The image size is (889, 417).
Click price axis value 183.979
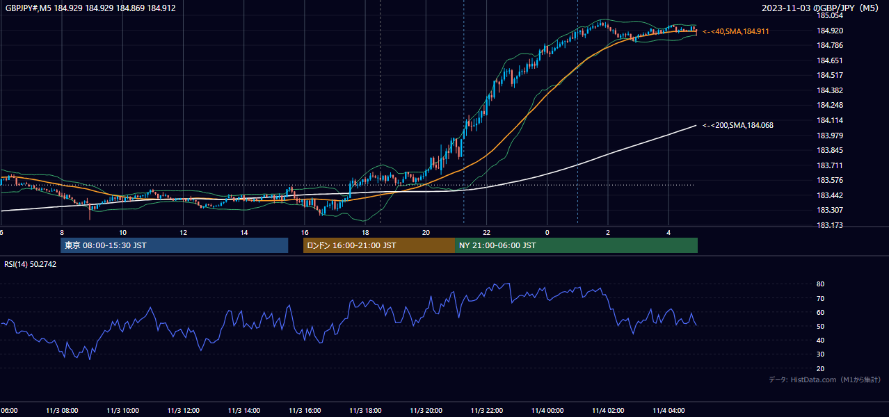click(830, 136)
